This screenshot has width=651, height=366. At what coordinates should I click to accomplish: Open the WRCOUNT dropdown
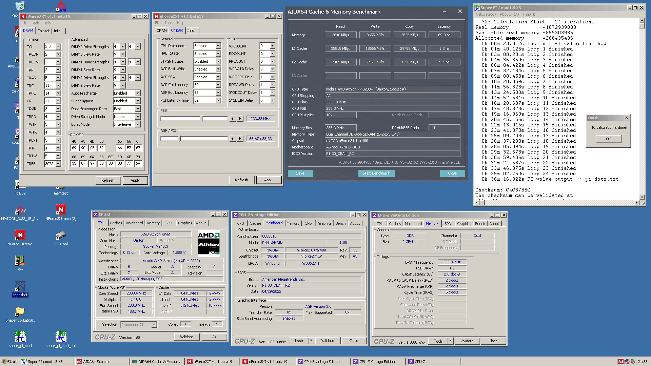pyautogui.click(x=272, y=46)
